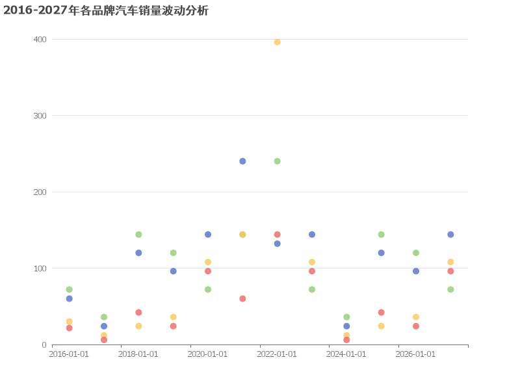Select the rightmost red point in 2027
Viewport: 520px width, 390px height.
450,271
